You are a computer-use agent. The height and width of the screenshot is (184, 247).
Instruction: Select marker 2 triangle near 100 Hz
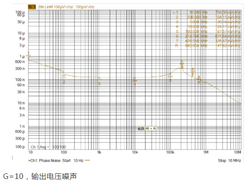(x=64, y=77)
